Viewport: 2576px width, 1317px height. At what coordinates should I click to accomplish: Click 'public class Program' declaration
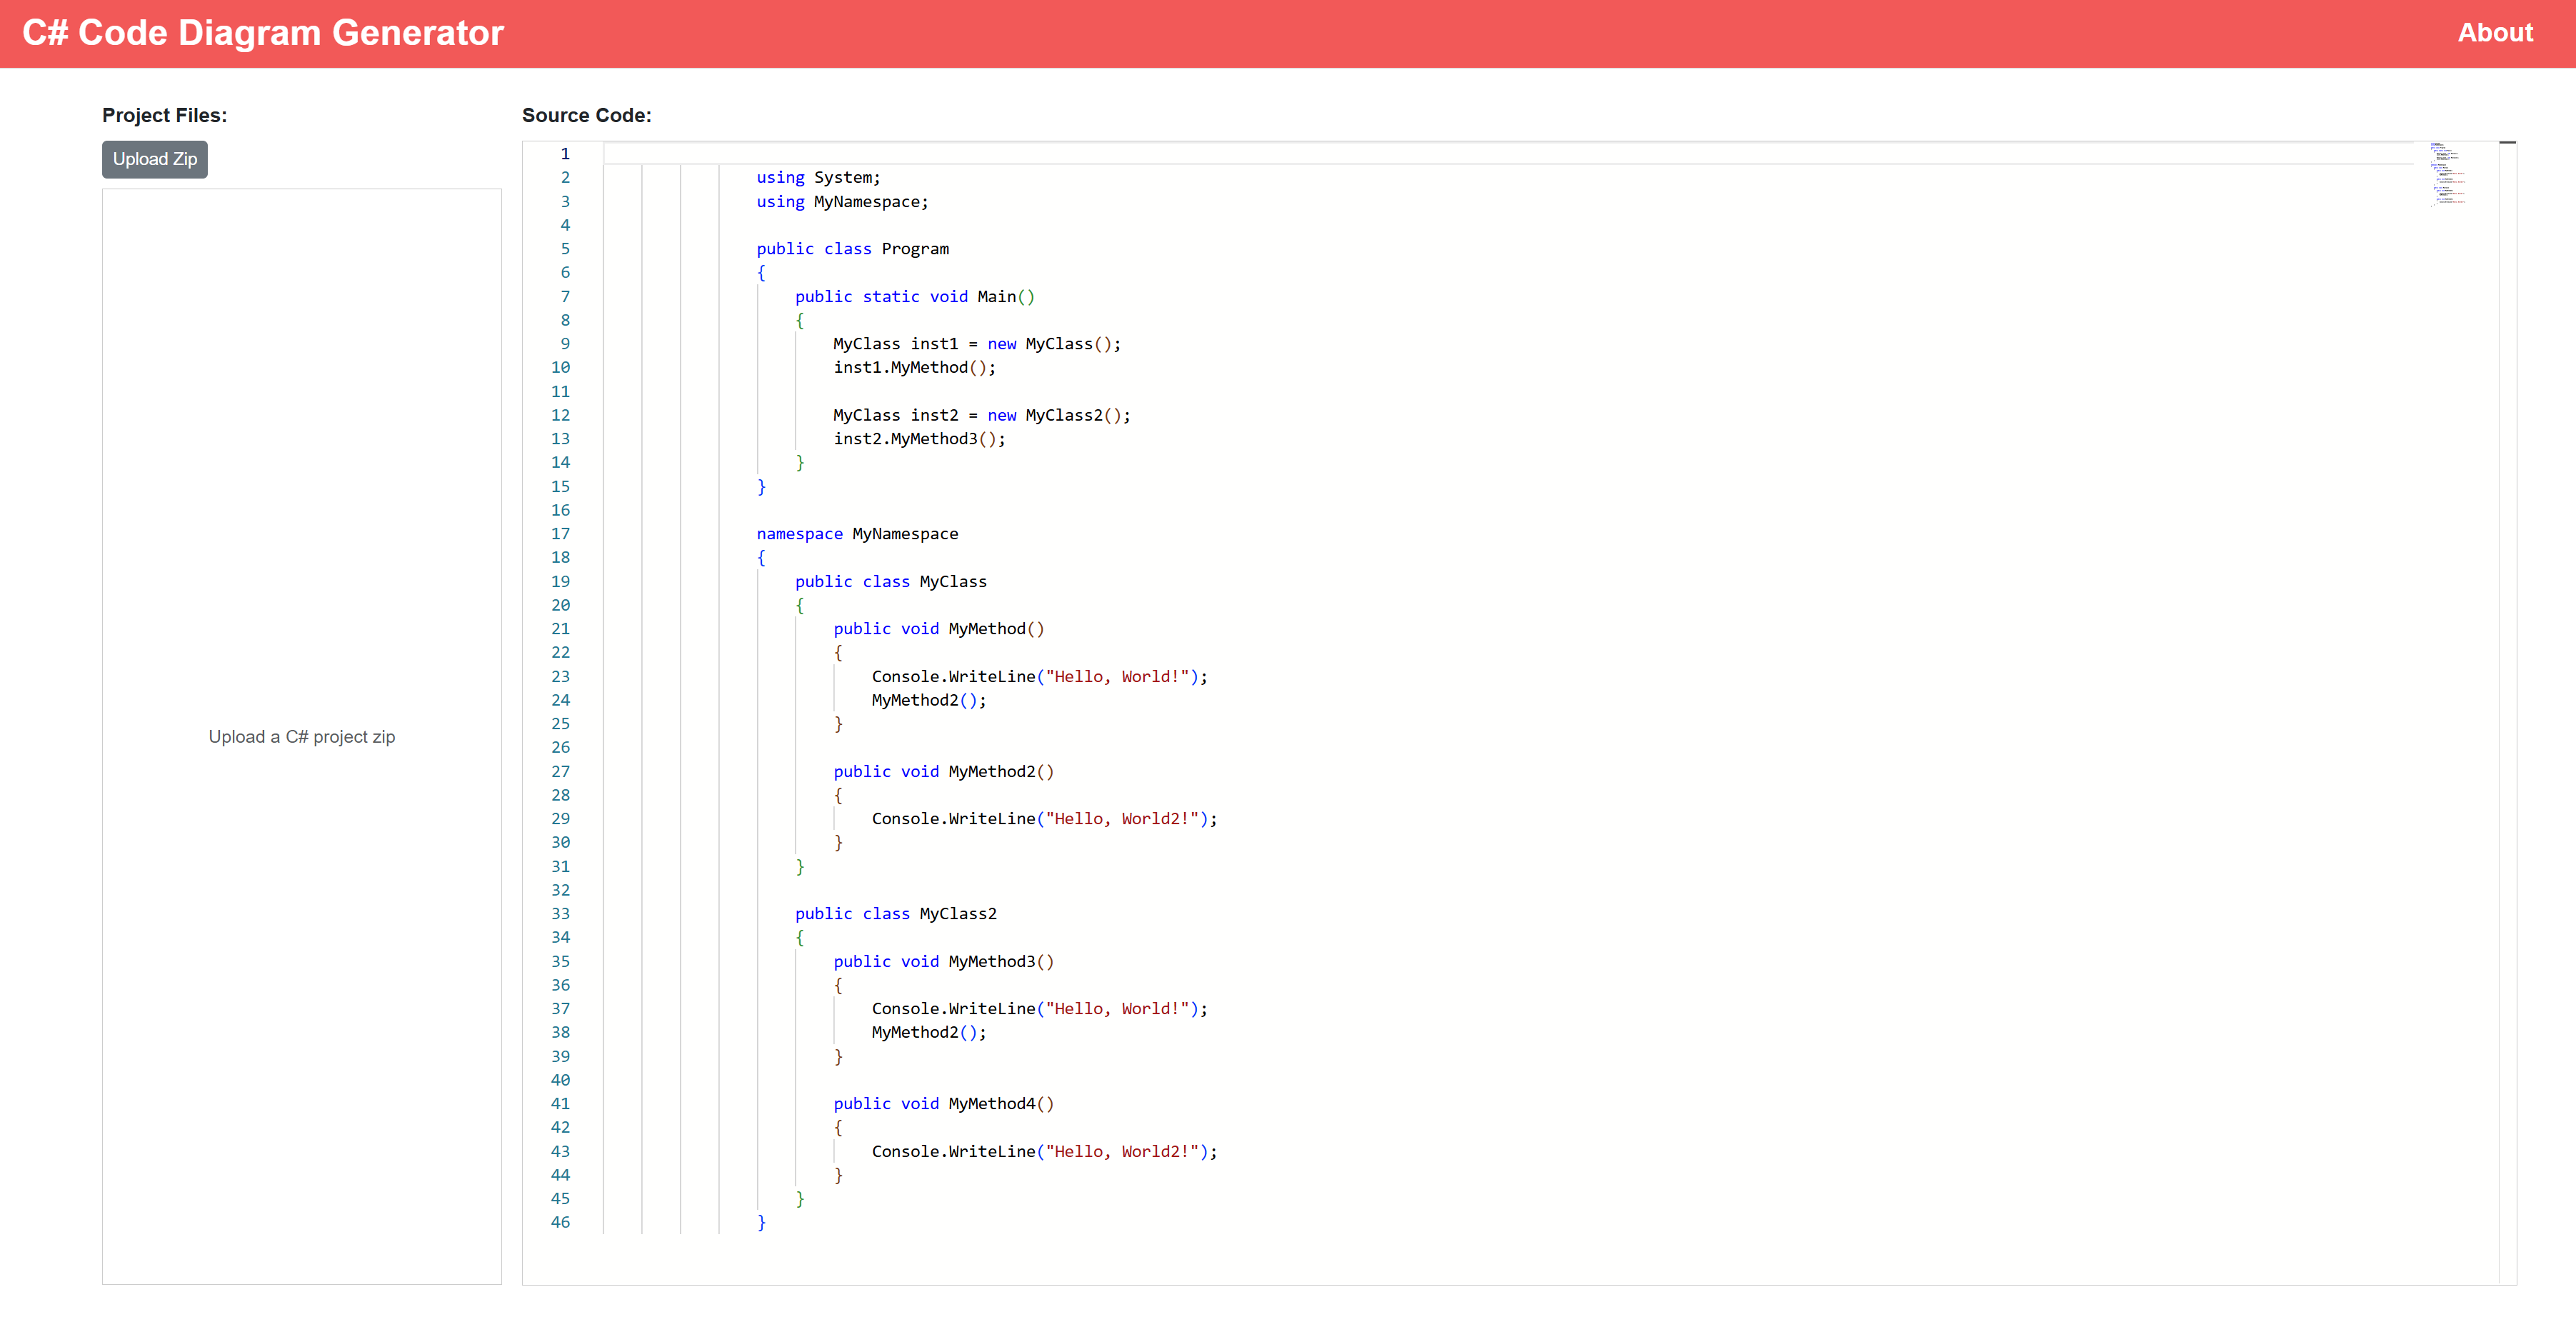coord(853,249)
